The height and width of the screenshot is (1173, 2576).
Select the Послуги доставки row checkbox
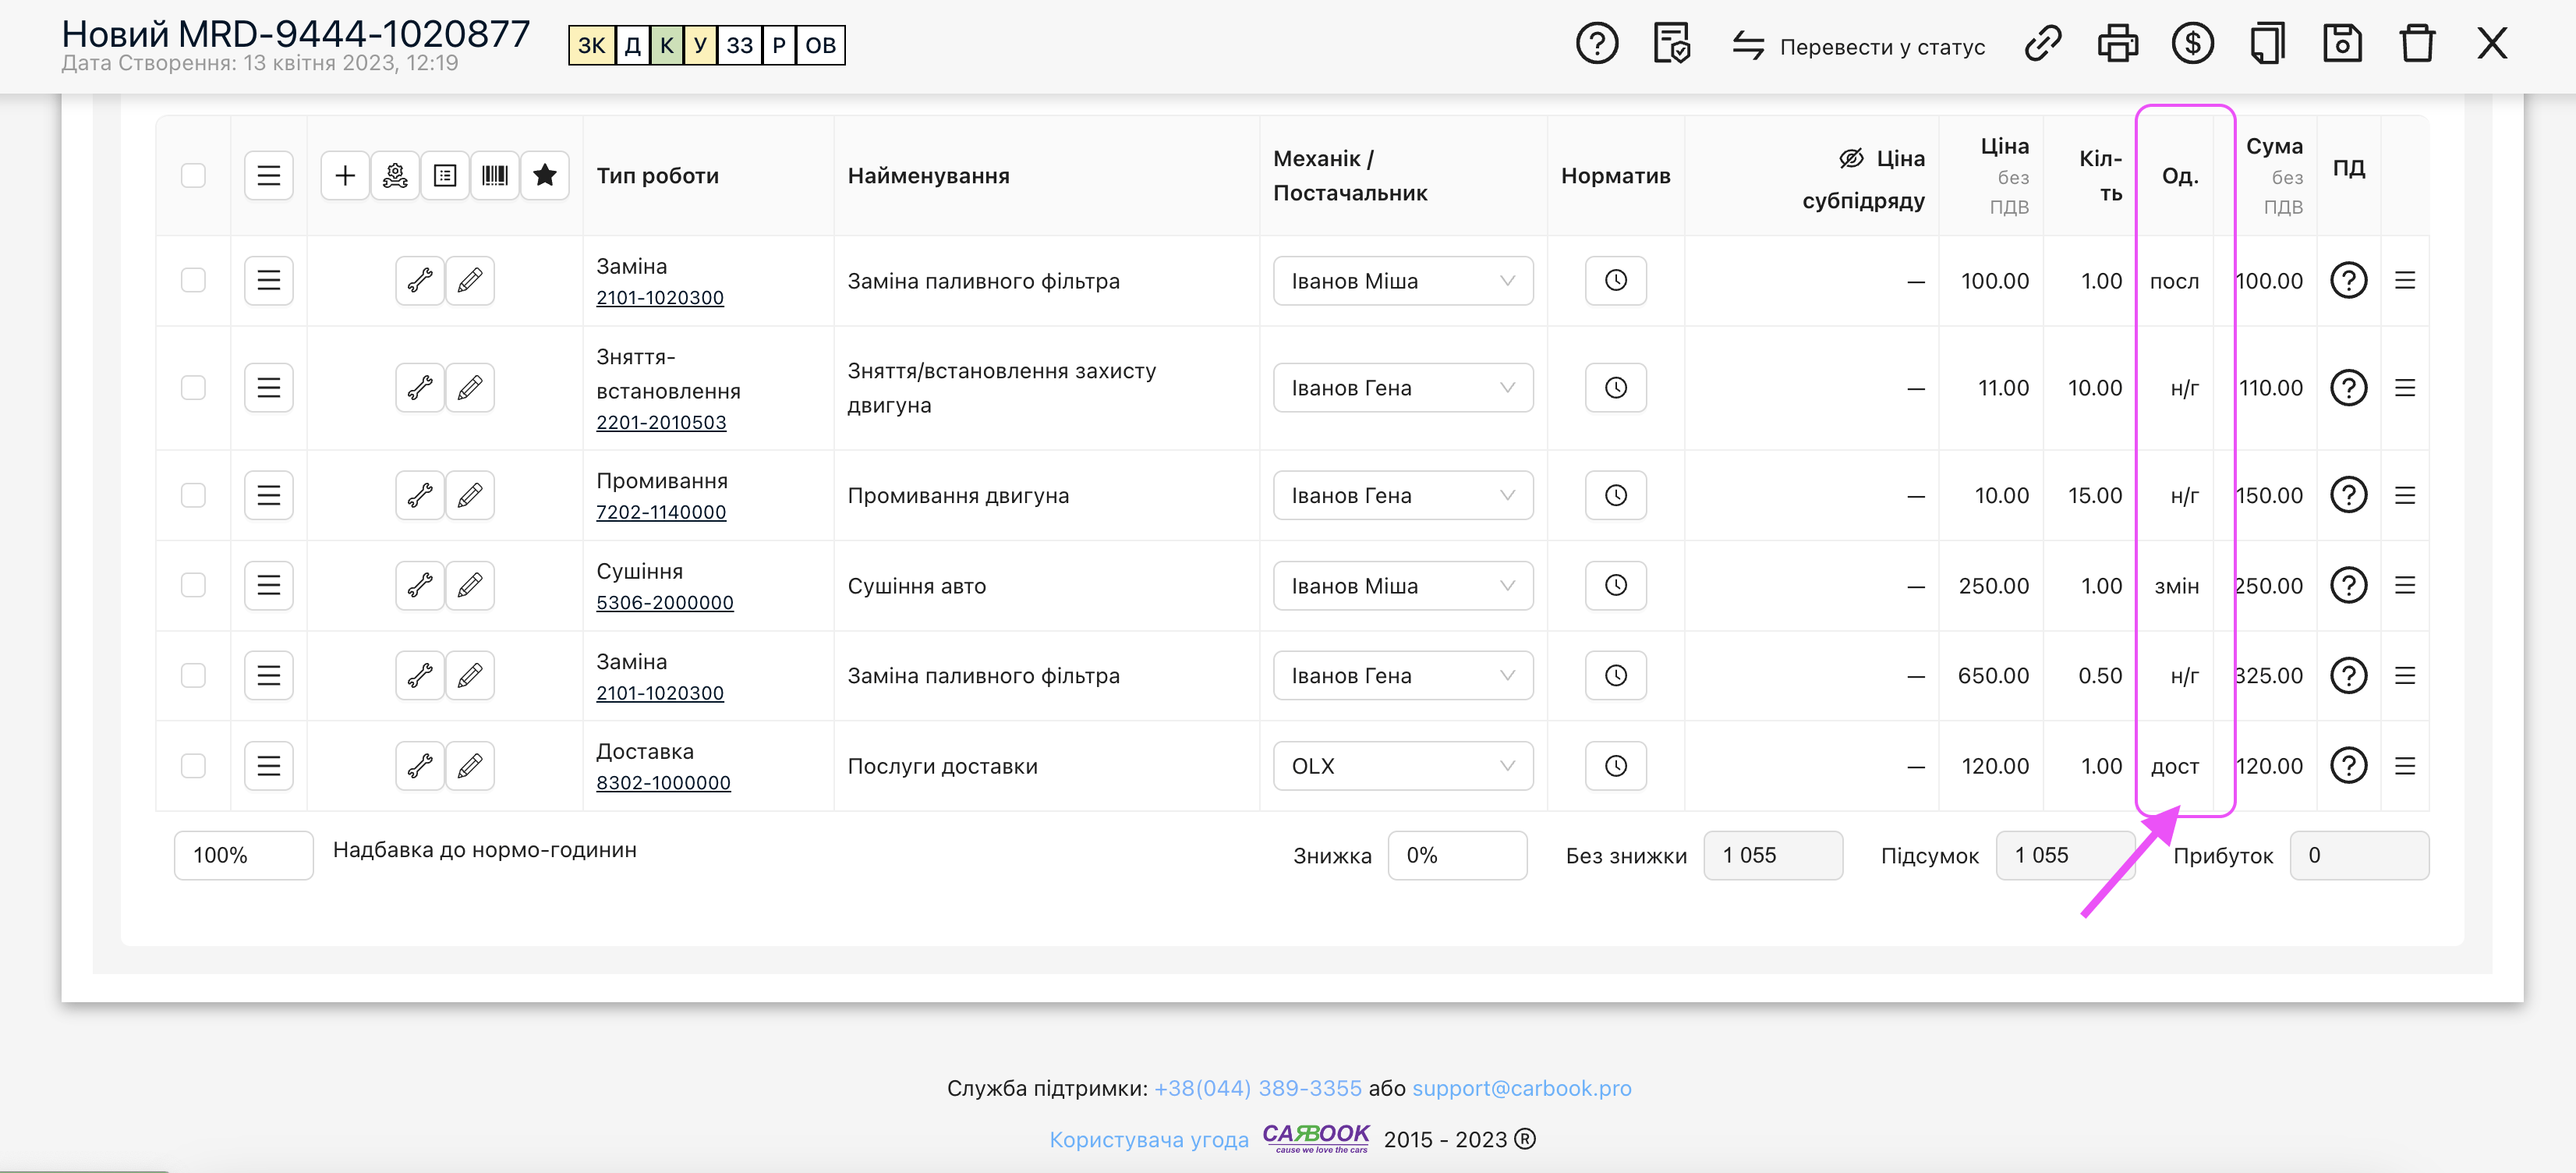click(193, 766)
